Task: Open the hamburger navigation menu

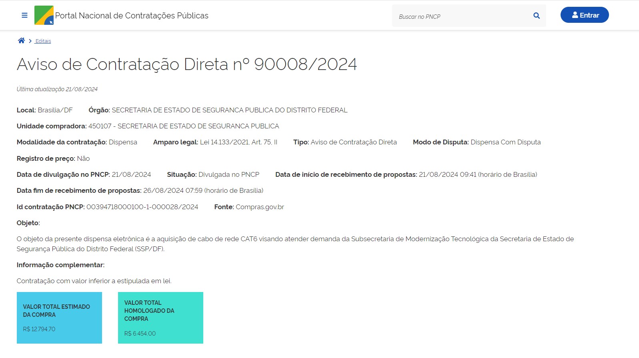Action: coord(24,15)
